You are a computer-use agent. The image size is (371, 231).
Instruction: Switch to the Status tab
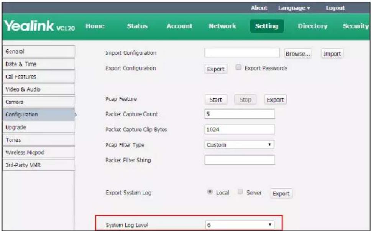137,26
